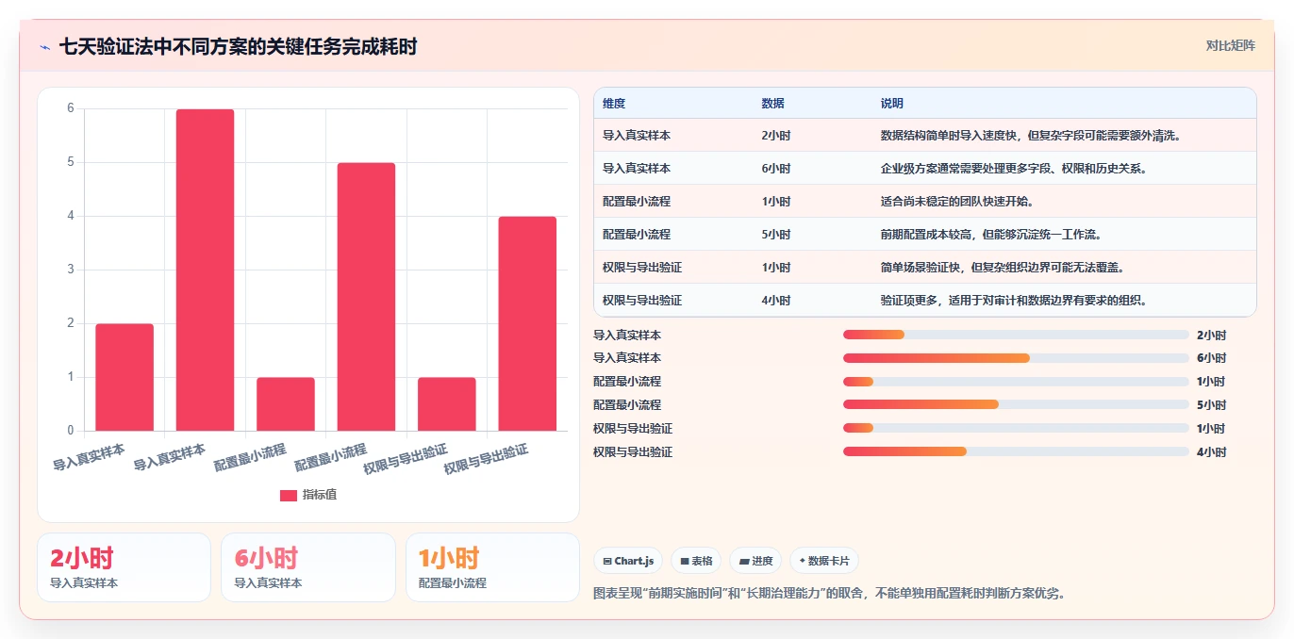Click the 4小时 cell in the table
Viewport: 1294px width, 639px height.
(x=775, y=301)
